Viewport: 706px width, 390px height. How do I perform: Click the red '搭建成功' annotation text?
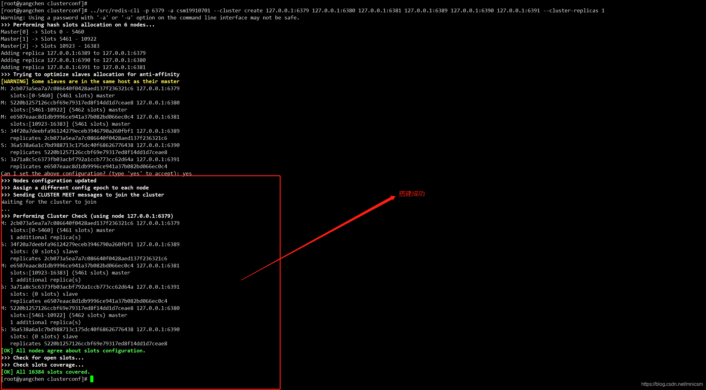point(412,193)
